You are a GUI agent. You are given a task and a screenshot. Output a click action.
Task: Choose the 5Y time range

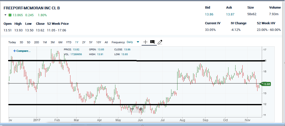coord(91,42)
